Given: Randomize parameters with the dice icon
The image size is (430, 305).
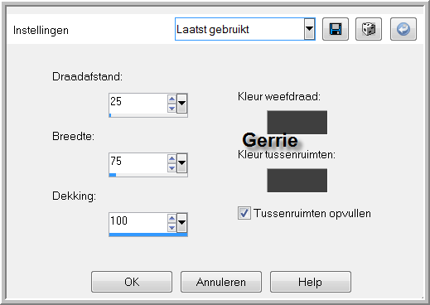Looking at the screenshot, I should point(369,29).
